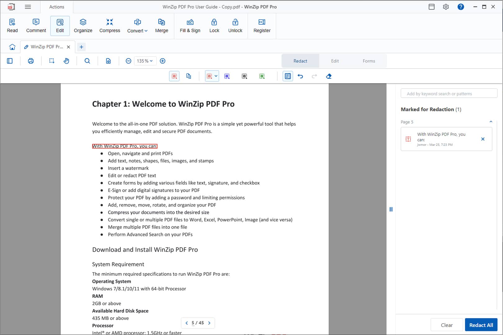The image size is (503, 335).
Task: Go to the Home screen icon
Action: (12, 47)
